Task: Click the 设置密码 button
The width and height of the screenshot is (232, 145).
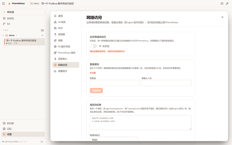Action: coord(96,90)
